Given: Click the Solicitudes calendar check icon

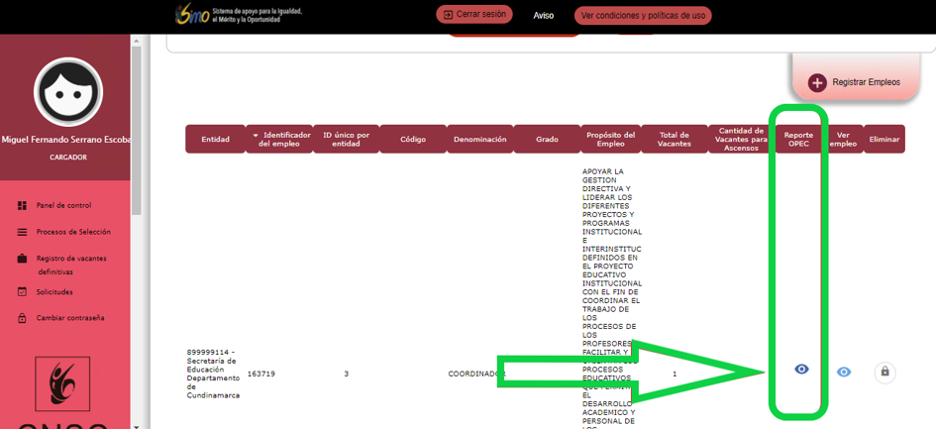Looking at the screenshot, I should 23,292.
